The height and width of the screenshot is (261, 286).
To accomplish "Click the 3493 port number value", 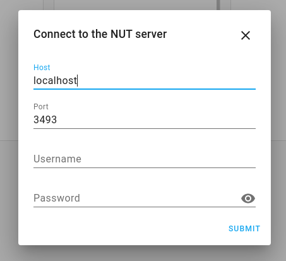I will [45, 119].
